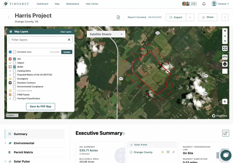Viewport: 233px width, 163px height.
Task: Enter fullscreen map view
Action: point(225,48)
